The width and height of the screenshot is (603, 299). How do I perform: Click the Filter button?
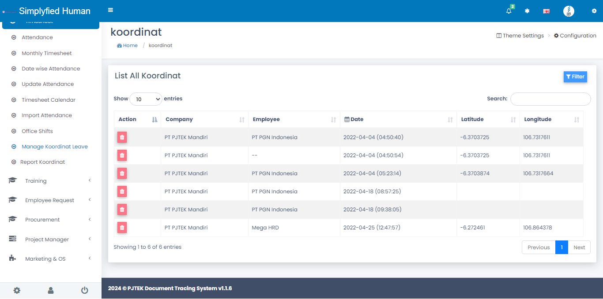click(575, 77)
